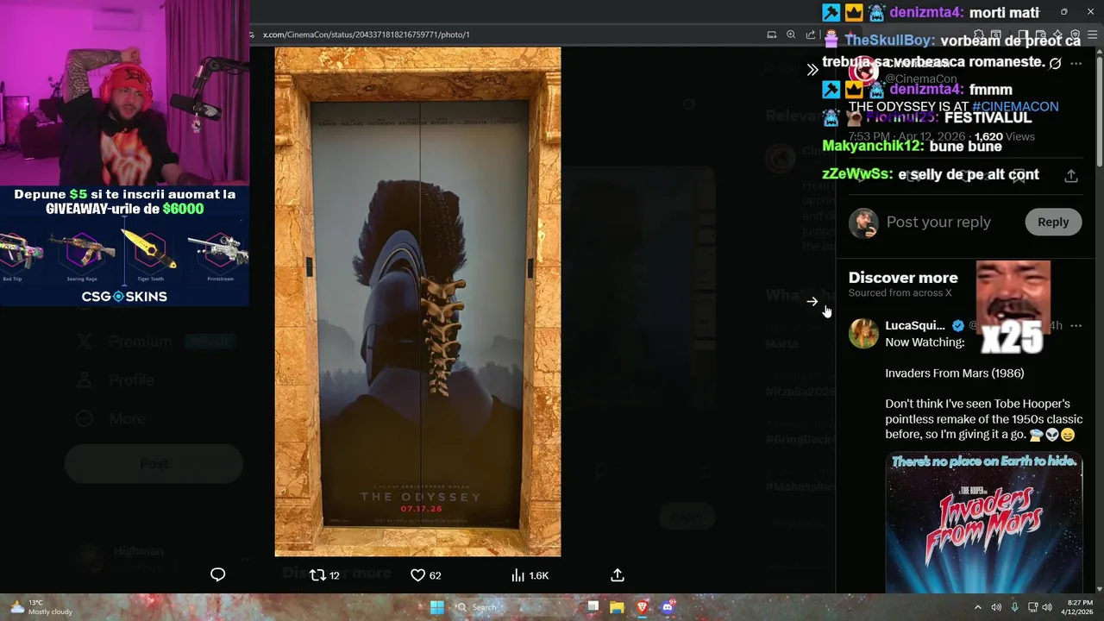Go to next photo with the arrow
1104x621 pixels.
812,301
